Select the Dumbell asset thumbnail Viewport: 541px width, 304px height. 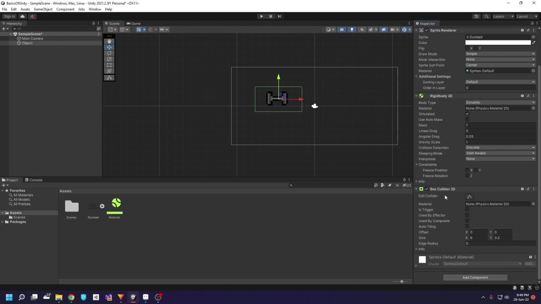tap(93, 206)
